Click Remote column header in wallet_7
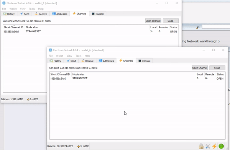This screenshot has height=150, width=230. click(163, 27)
